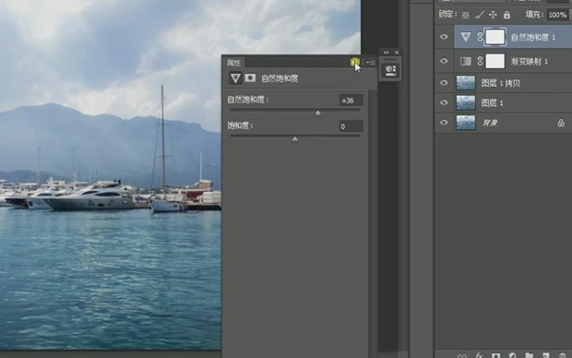The image size is (572, 358).
Task: Click the padlock icon on 背景 layer
Action: (x=561, y=123)
